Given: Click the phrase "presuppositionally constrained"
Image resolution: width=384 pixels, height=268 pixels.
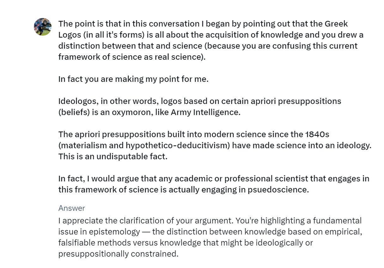Looking at the screenshot, I should click(118, 254).
